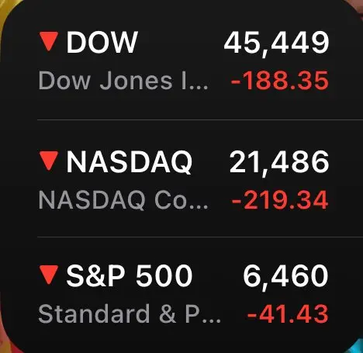Click the truncated Dow Jones I... name

(123, 81)
